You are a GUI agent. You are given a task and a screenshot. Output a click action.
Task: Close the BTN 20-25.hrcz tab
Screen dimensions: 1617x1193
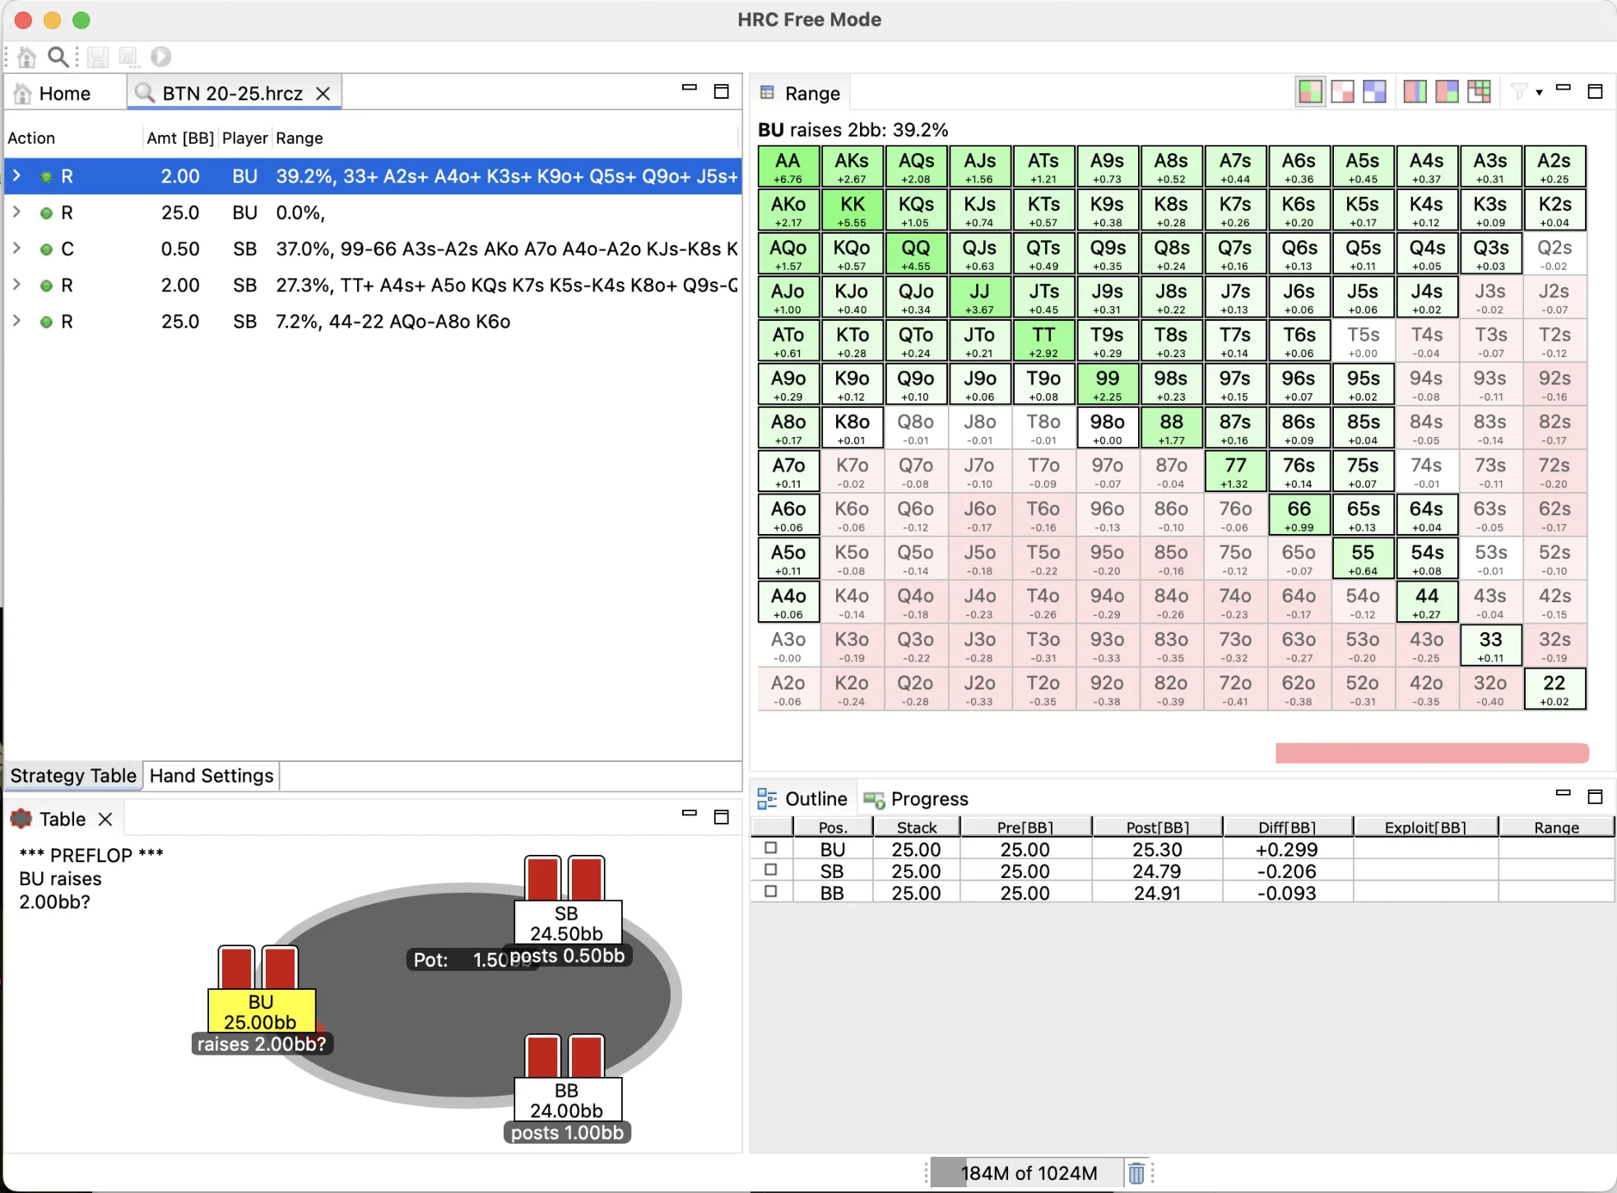tap(323, 94)
